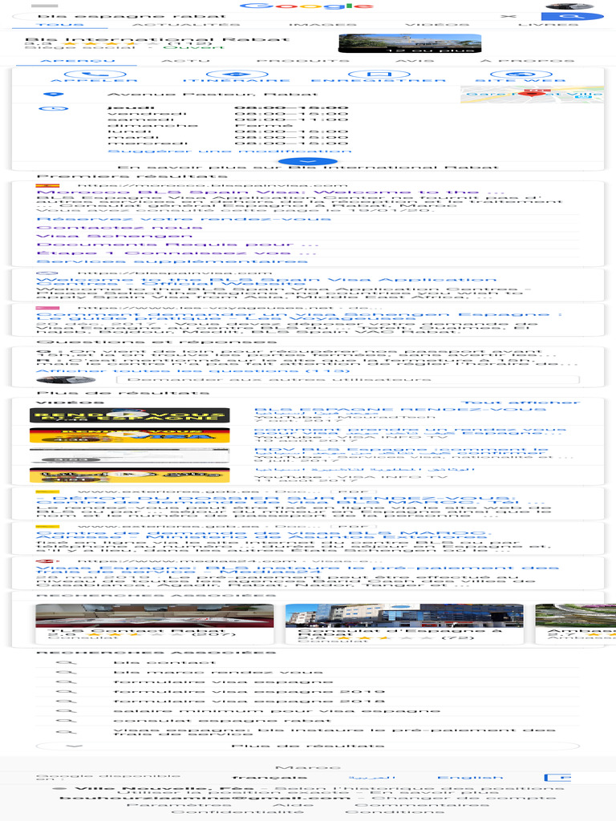616x821 pixels.
Task: Switch to the Actualités tab
Action: pyautogui.click(x=186, y=25)
